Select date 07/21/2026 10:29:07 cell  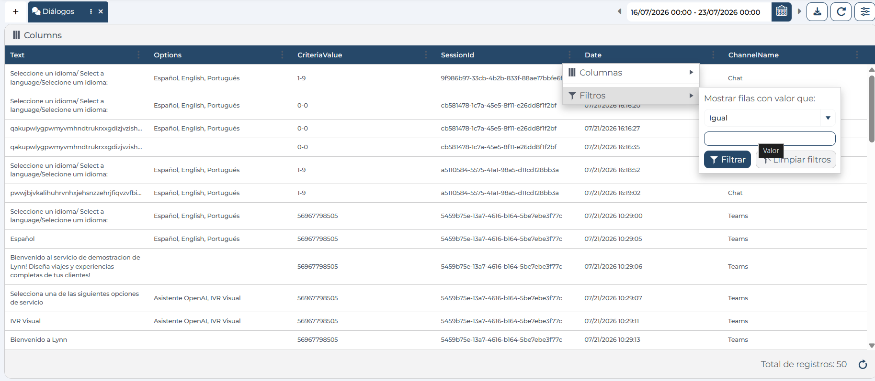click(x=614, y=298)
